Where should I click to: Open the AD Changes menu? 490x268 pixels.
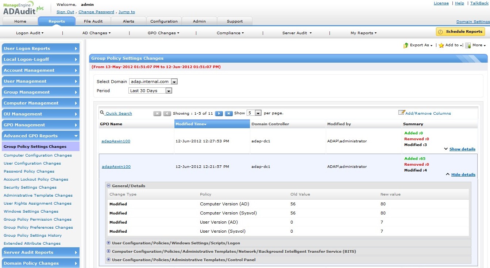click(96, 33)
